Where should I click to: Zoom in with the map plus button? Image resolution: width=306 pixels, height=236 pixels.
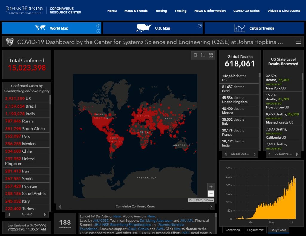pos(211,187)
